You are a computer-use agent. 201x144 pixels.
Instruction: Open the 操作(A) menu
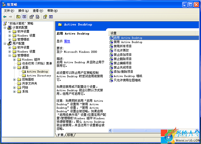pos(23,11)
